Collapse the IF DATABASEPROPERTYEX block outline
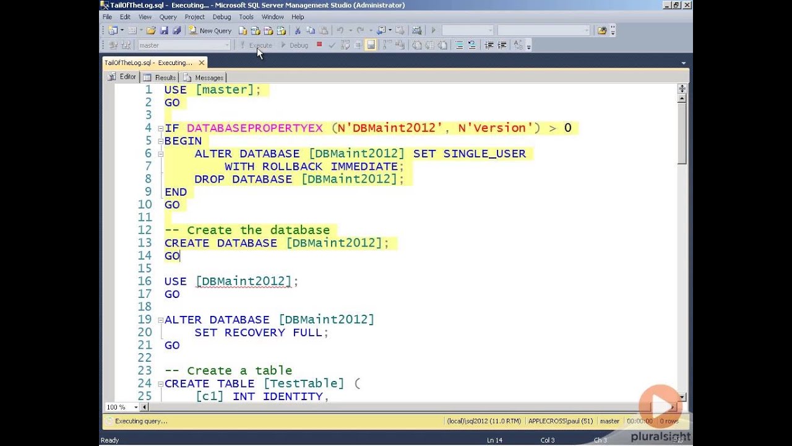The height and width of the screenshot is (446, 792). tap(160, 128)
